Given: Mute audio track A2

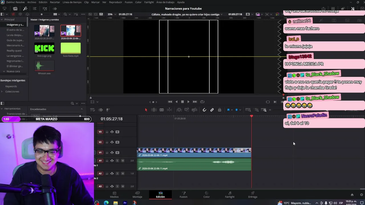Looking at the screenshot, I should (x=123, y=173).
